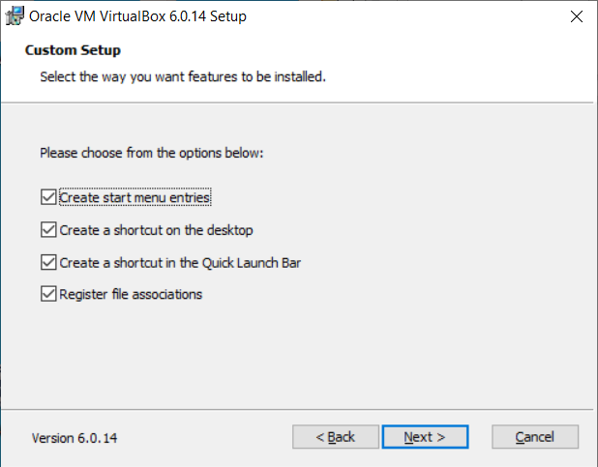Click the 'Oracle VM VirtualBox 6.0.14 Setup' title
598x467 pixels.
(x=138, y=16)
